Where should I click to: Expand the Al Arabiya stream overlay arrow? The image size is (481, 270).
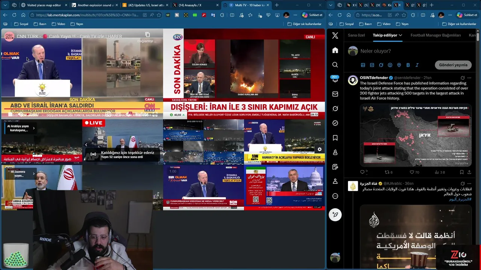click(x=33, y=128)
